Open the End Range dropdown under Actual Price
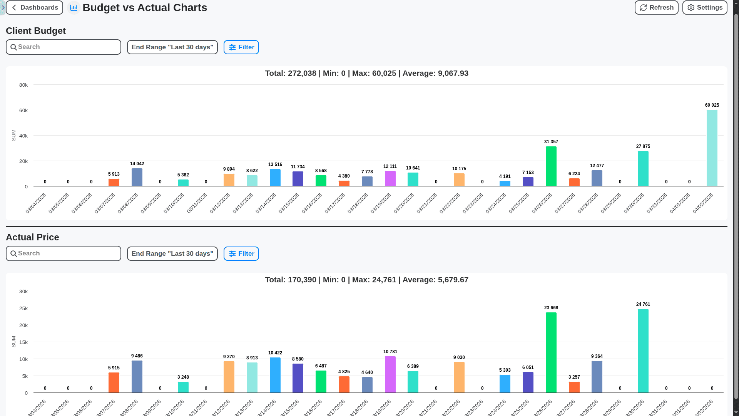 (x=172, y=253)
